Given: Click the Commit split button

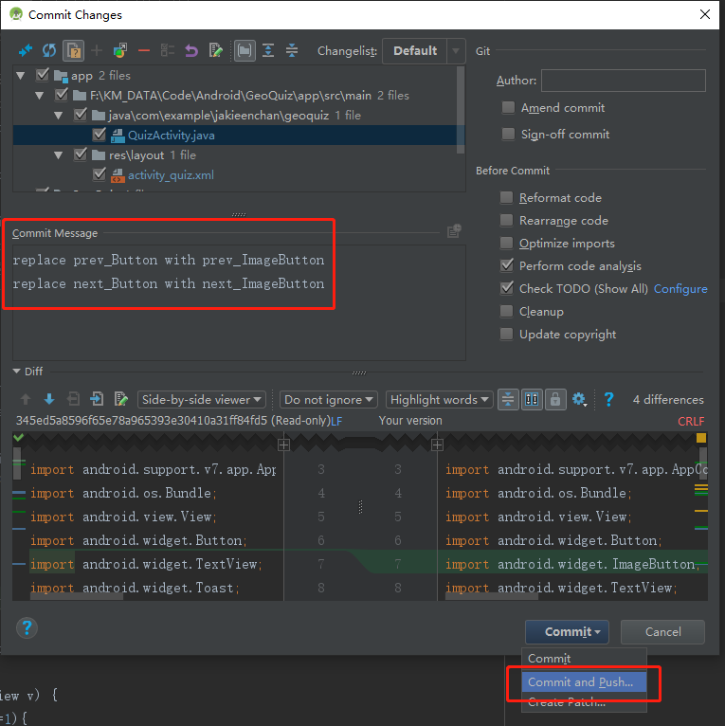Looking at the screenshot, I should [x=567, y=632].
